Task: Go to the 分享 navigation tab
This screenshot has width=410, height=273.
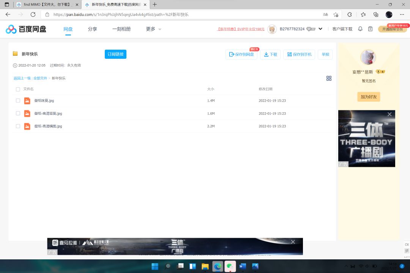Action: coord(92,29)
